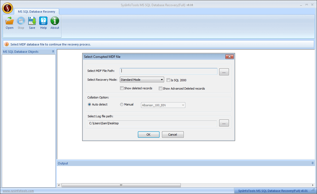Check Show deleted records
This screenshot has height=194, width=317.
[x=122, y=88]
